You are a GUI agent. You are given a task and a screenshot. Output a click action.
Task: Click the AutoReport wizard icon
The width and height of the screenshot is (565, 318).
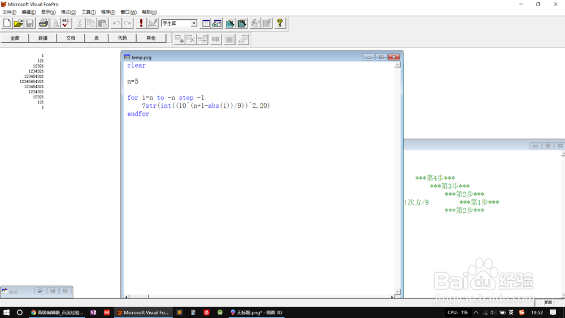tap(267, 23)
